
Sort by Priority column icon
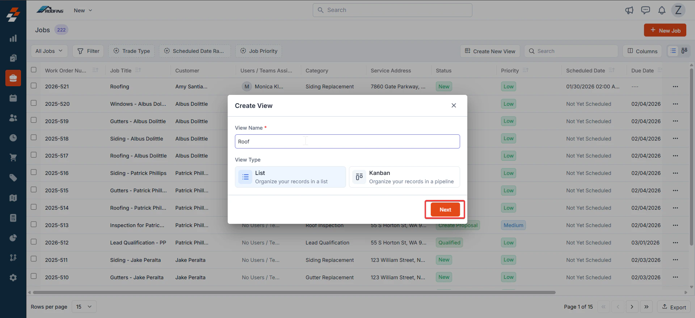tap(525, 70)
